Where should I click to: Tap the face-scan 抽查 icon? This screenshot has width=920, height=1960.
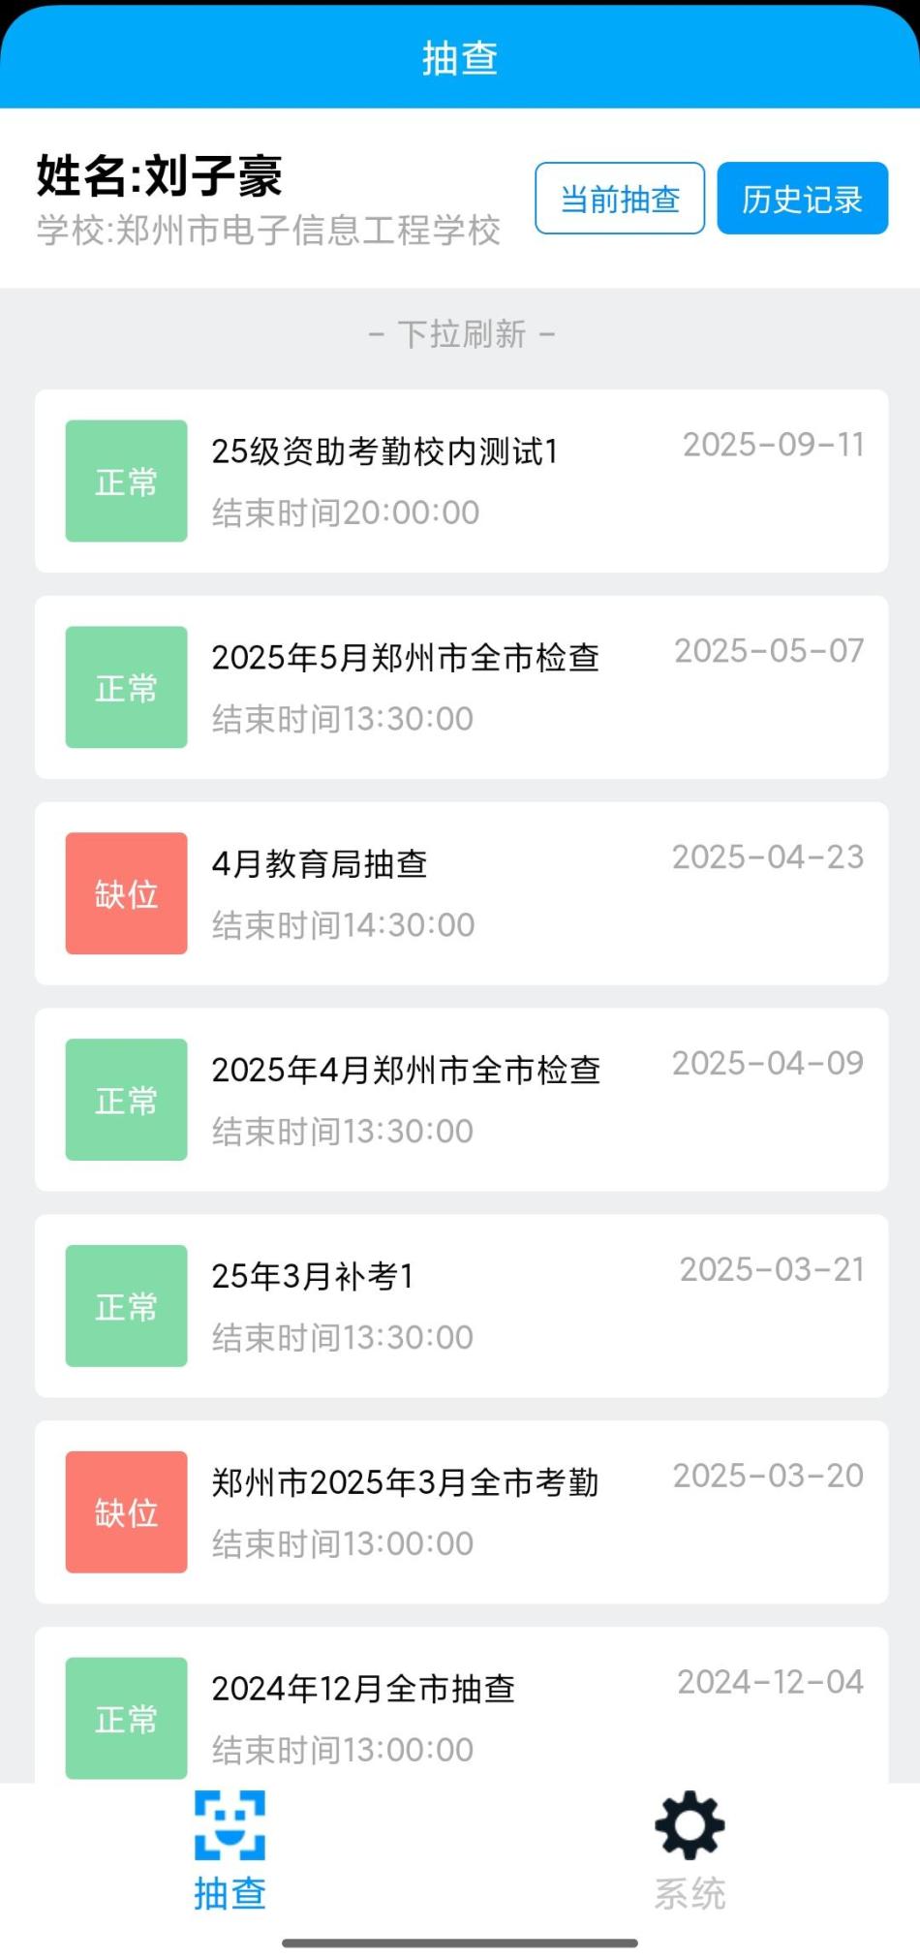click(x=230, y=1825)
